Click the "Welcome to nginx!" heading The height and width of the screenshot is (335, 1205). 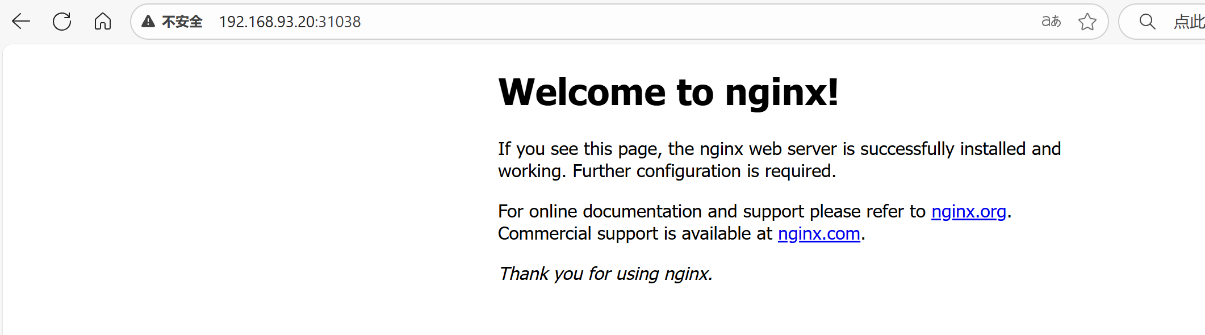668,92
